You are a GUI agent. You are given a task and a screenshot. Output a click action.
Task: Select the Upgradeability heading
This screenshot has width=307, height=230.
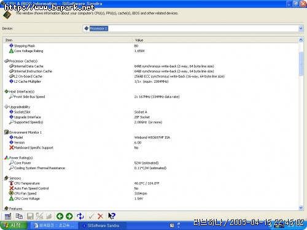click(17, 107)
